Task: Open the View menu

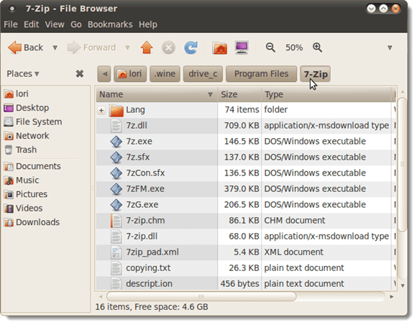Action: 55,24
